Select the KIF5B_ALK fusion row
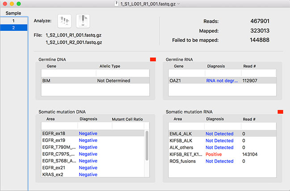Viewport: 290px width, 191px height. pos(223,141)
